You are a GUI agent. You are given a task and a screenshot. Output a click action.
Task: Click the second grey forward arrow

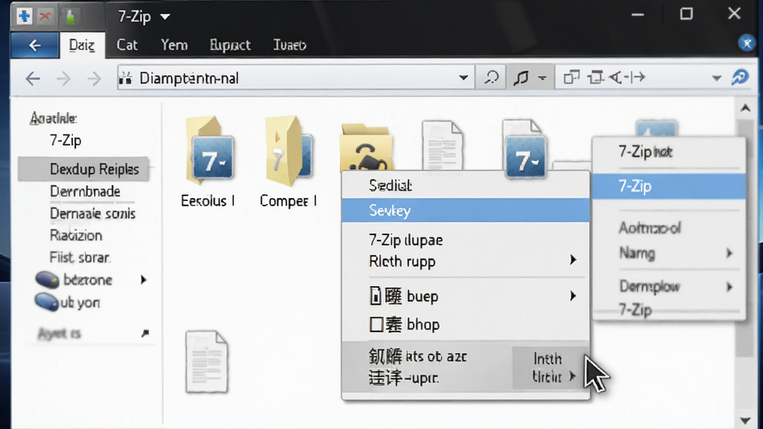pos(93,78)
